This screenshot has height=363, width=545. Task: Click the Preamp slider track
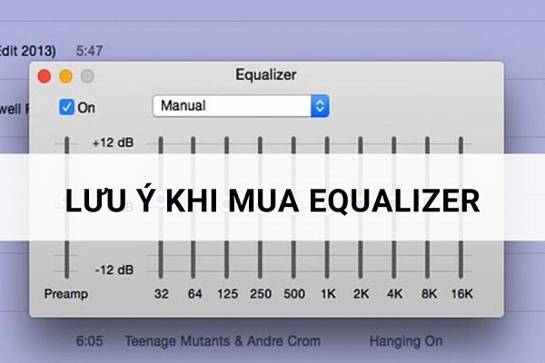[66, 208]
